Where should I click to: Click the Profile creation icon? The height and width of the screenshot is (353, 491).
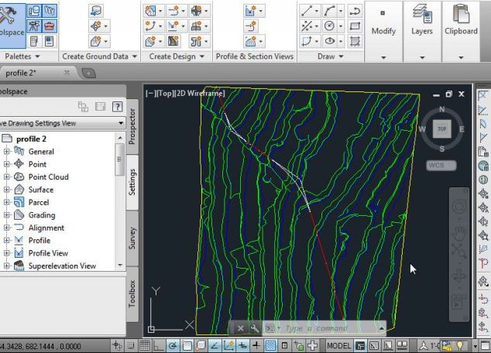(x=173, y=26)
